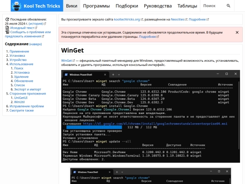Image resolution: width=245 pixels, height=184 pixels.
Task: Jump to the Использование section
Action: [x=21, y=64]
